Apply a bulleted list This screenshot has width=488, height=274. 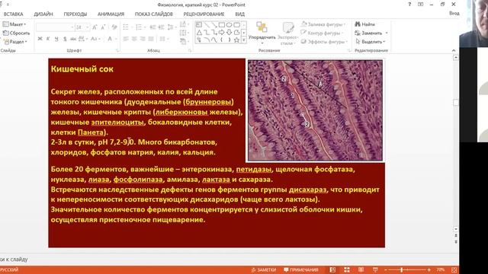[126, 27]
